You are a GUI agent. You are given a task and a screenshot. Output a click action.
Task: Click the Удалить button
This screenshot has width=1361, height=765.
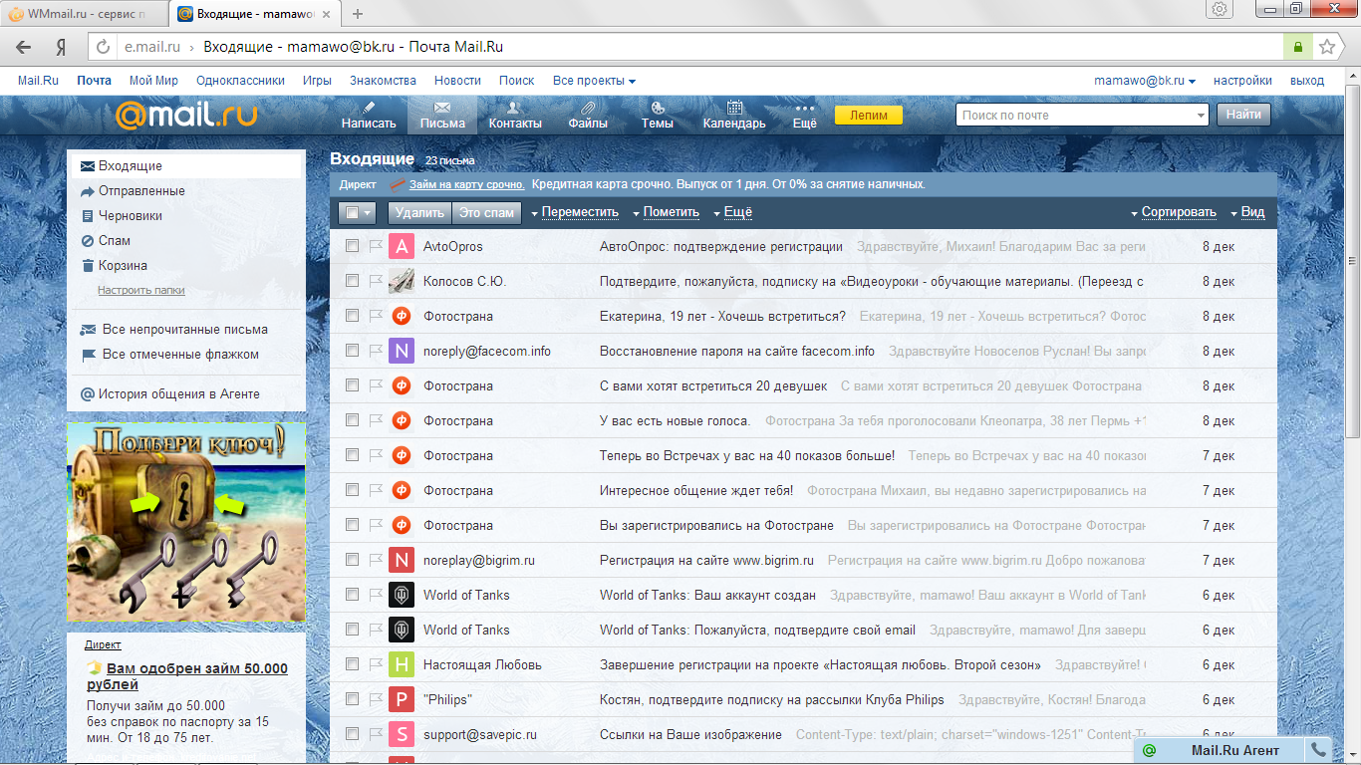coord(419,212)
